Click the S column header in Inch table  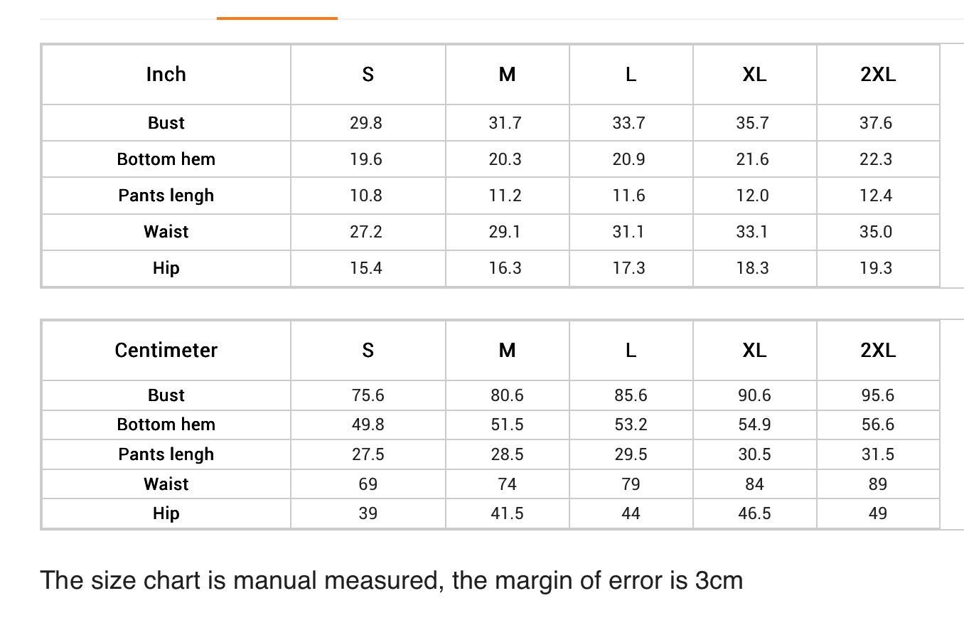(368, 75)
